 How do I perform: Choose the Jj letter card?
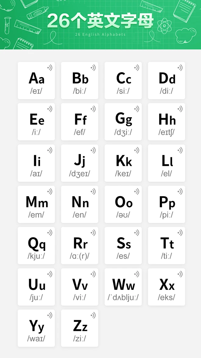click(x=80, y=163)
